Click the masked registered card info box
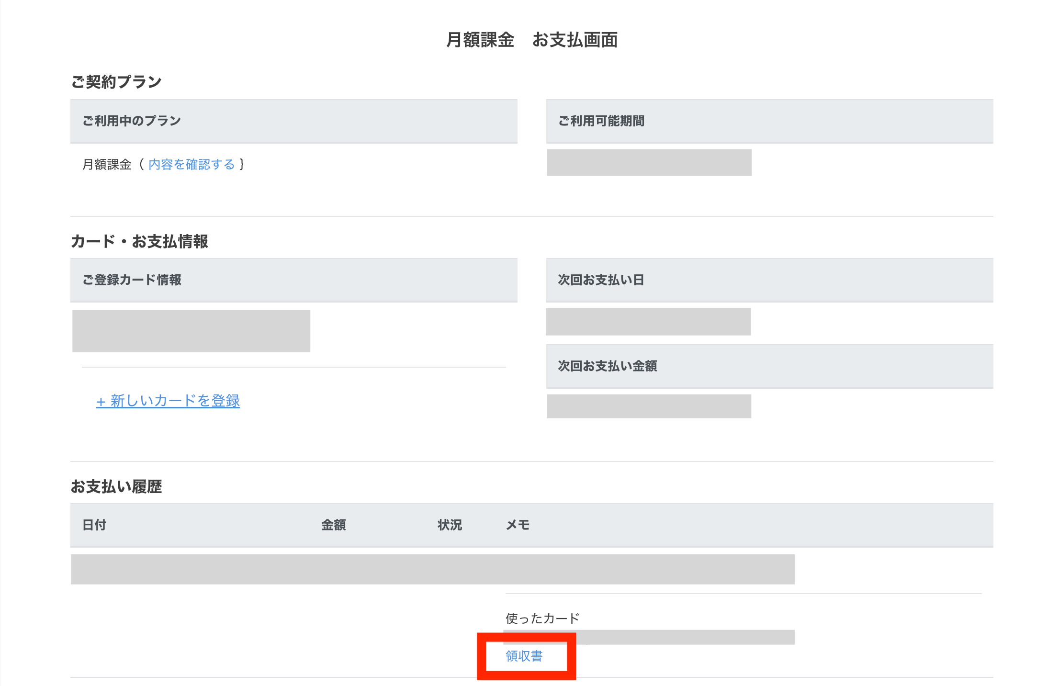This screenshot has width=1059, height=686. pos(191,331)
